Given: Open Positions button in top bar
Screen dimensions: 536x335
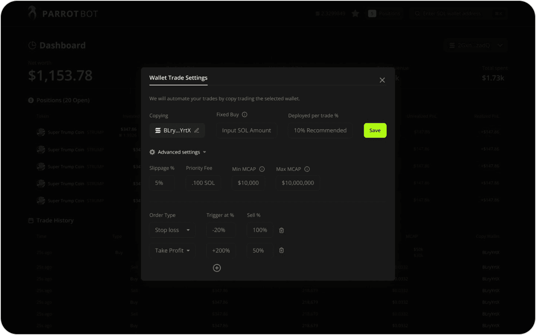Looking at the screenshot, I should tap(384, 14).
